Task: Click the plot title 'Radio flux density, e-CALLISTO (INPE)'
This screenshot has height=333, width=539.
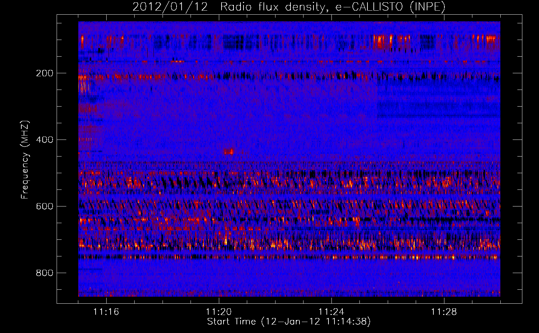Action: pyautogui.click(x=332, y=7)
